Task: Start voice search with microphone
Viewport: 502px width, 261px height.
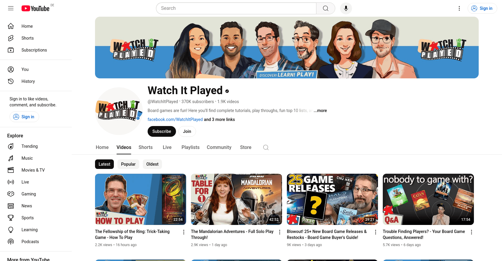Action: (346, 8)
